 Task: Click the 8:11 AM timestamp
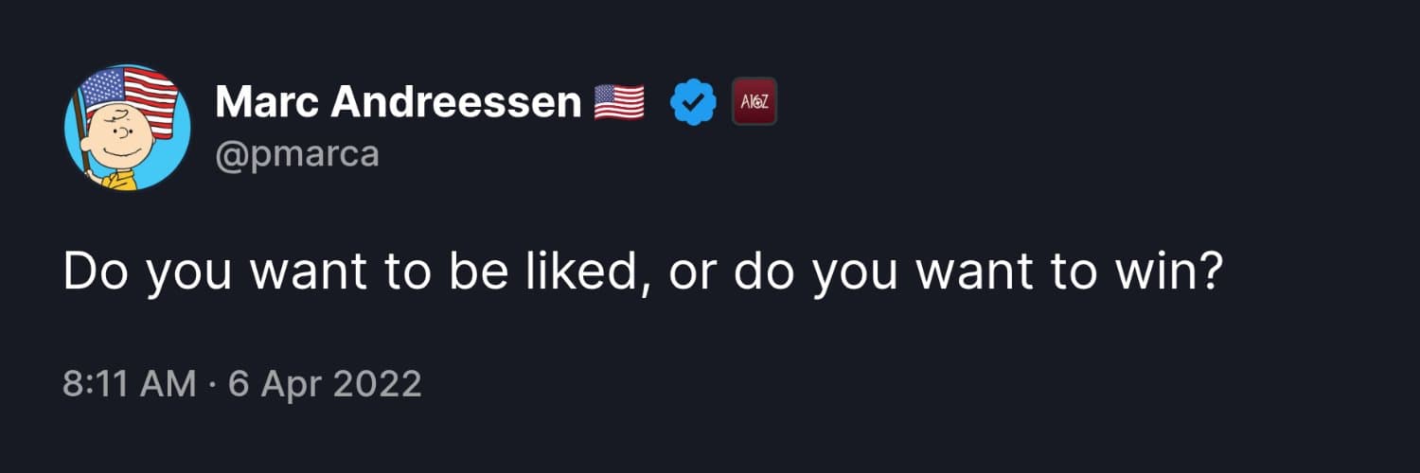129,385
